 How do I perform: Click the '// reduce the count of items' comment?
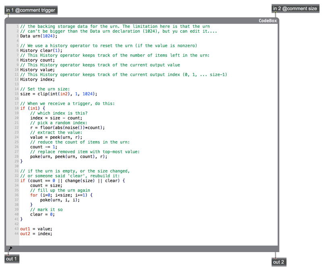(x=80, y=142)
